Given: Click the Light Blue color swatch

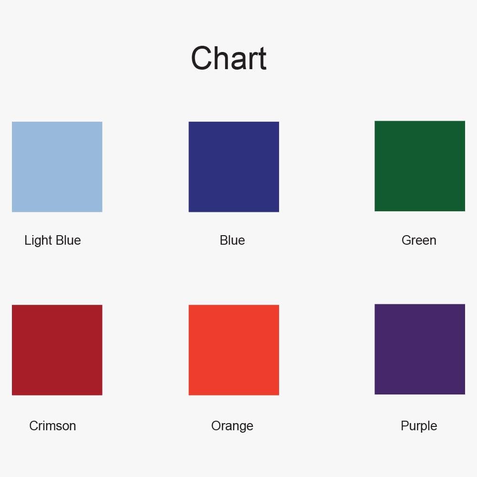Looking at the screenshot, I should [57, 166].
